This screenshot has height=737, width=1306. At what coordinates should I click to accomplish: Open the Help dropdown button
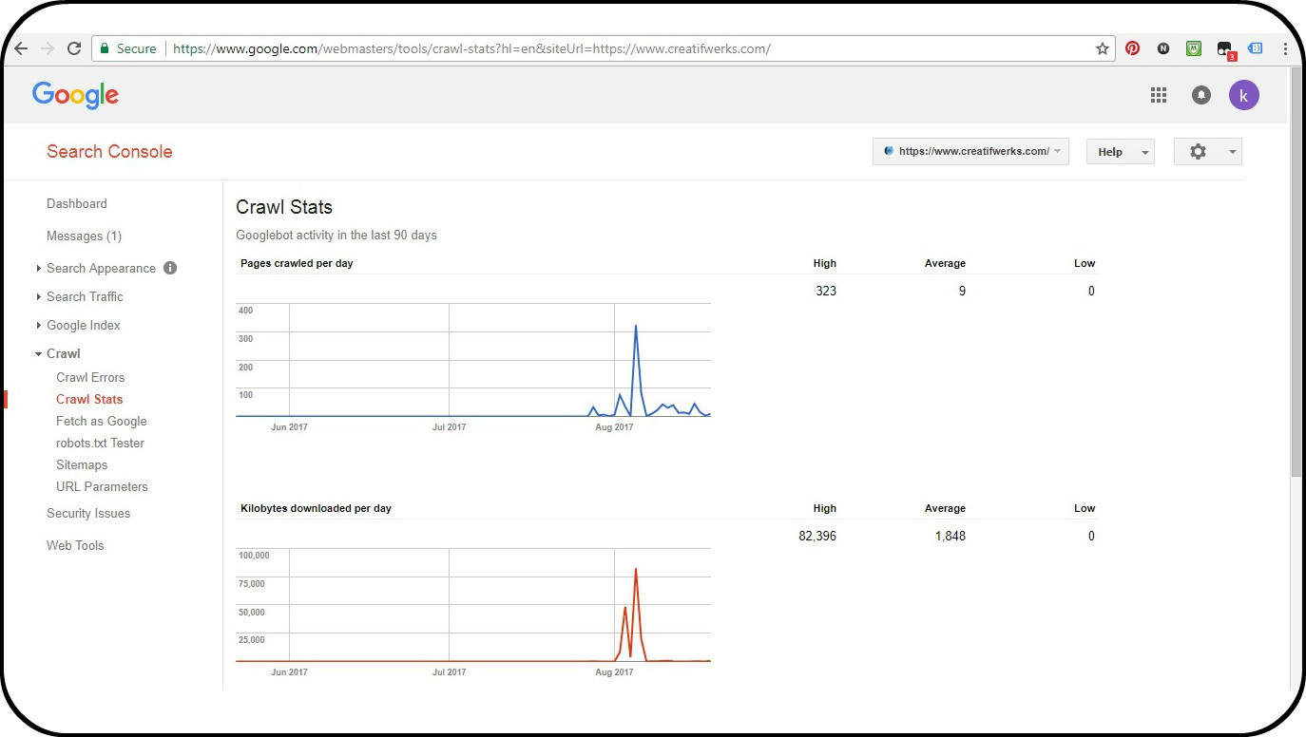pos(1120,152)
